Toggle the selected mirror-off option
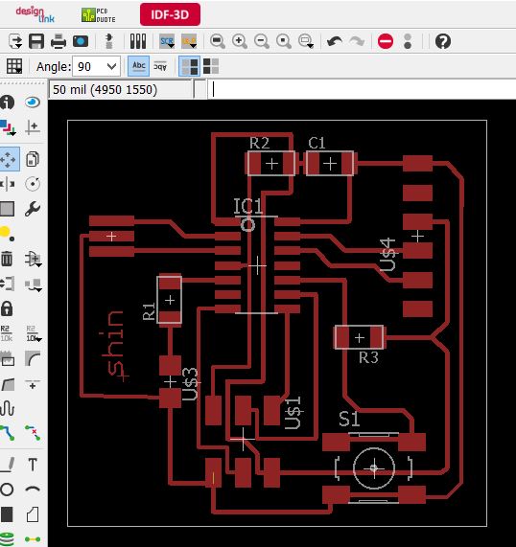Viewport: 516px width, 547px height. (189, 66)
